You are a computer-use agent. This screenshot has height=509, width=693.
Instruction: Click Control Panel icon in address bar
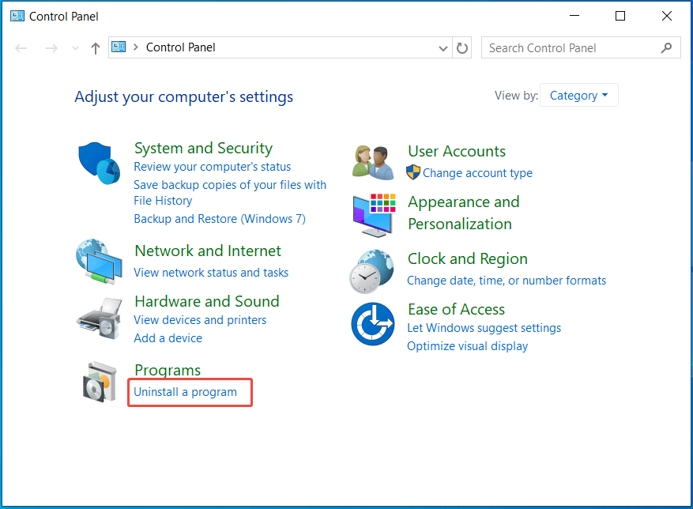click(119, 47)
